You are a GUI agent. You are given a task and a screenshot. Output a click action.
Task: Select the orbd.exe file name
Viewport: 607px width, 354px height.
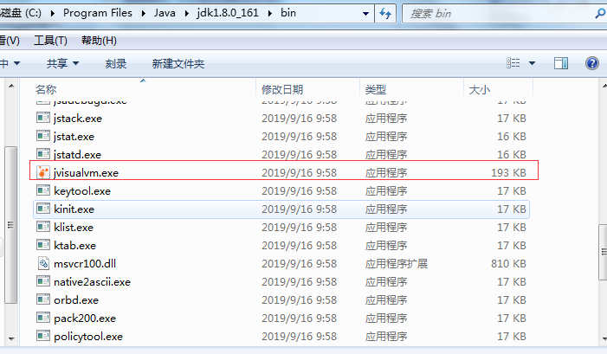click(x=76, y=299)
